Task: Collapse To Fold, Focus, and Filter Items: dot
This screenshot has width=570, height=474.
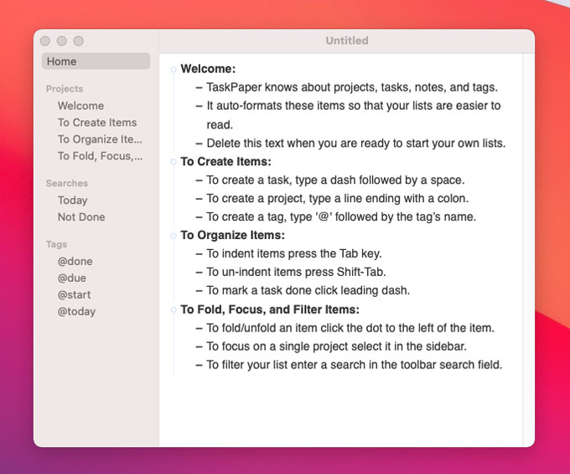Action: pyautogui.click(x=174, y=310)
